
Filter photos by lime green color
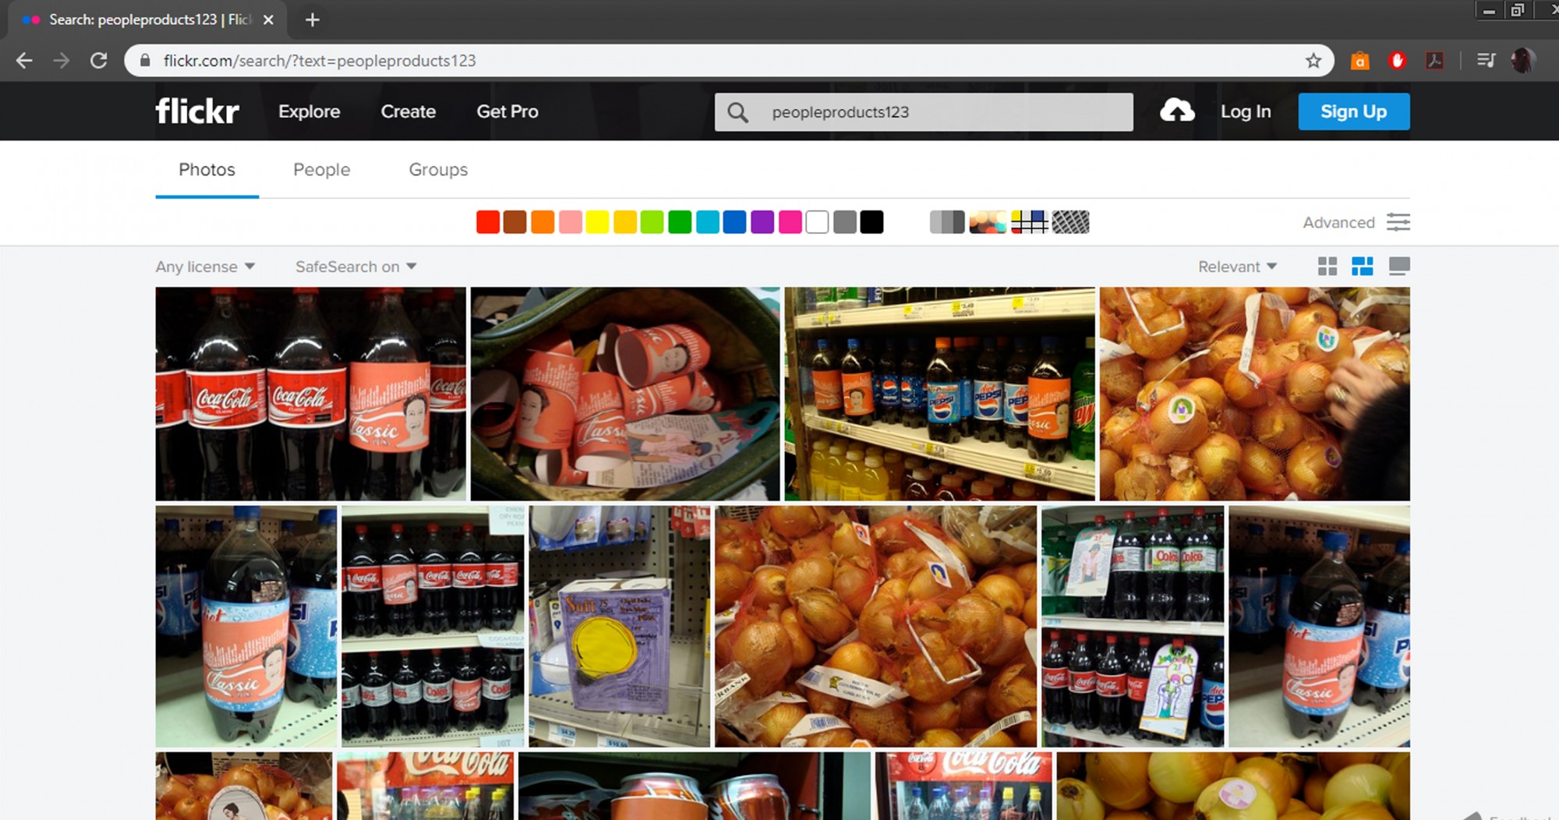coord(652,222)
